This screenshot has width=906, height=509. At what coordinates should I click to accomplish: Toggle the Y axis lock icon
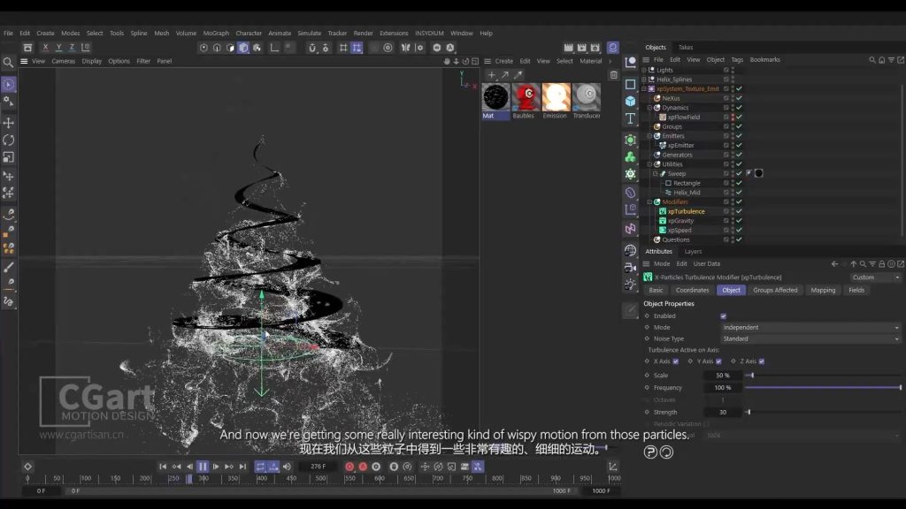(58, 48)
